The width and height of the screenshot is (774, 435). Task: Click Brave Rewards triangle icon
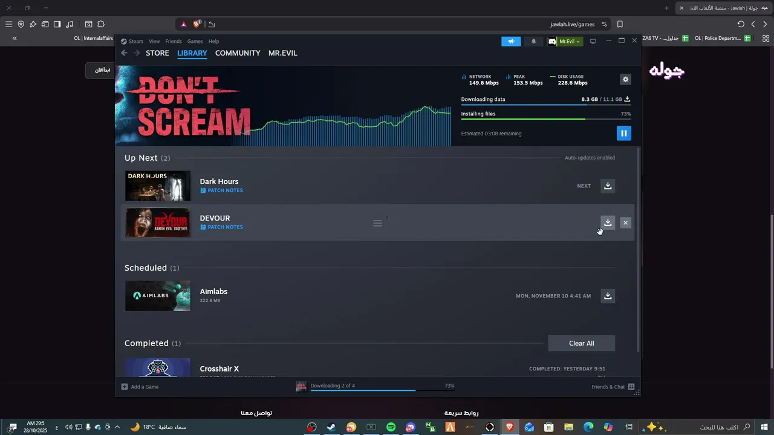(183, 24)
